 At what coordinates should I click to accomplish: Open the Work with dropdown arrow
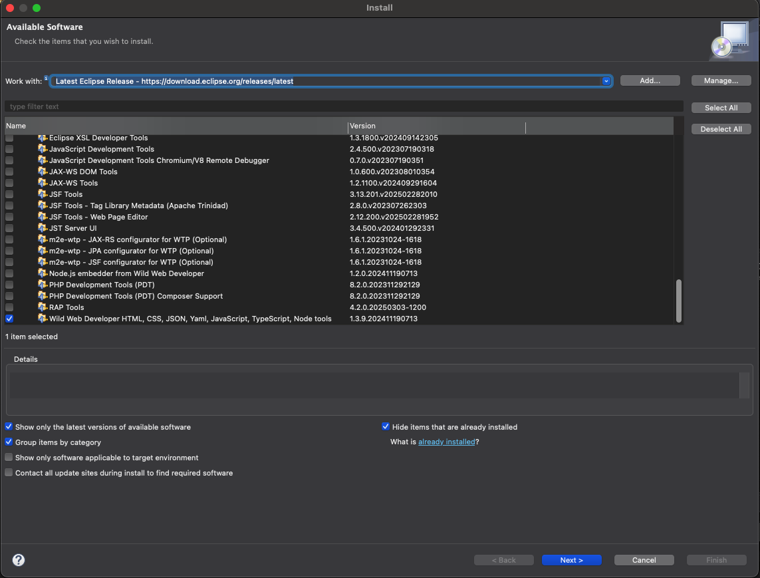(x=606, y=81)
